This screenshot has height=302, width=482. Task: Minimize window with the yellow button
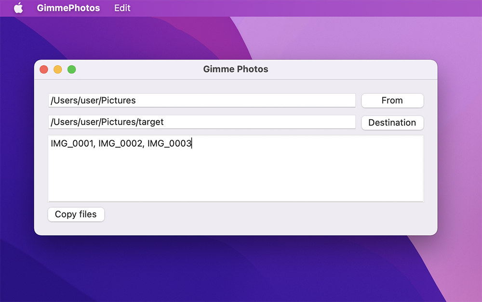[x=58, y=69]
